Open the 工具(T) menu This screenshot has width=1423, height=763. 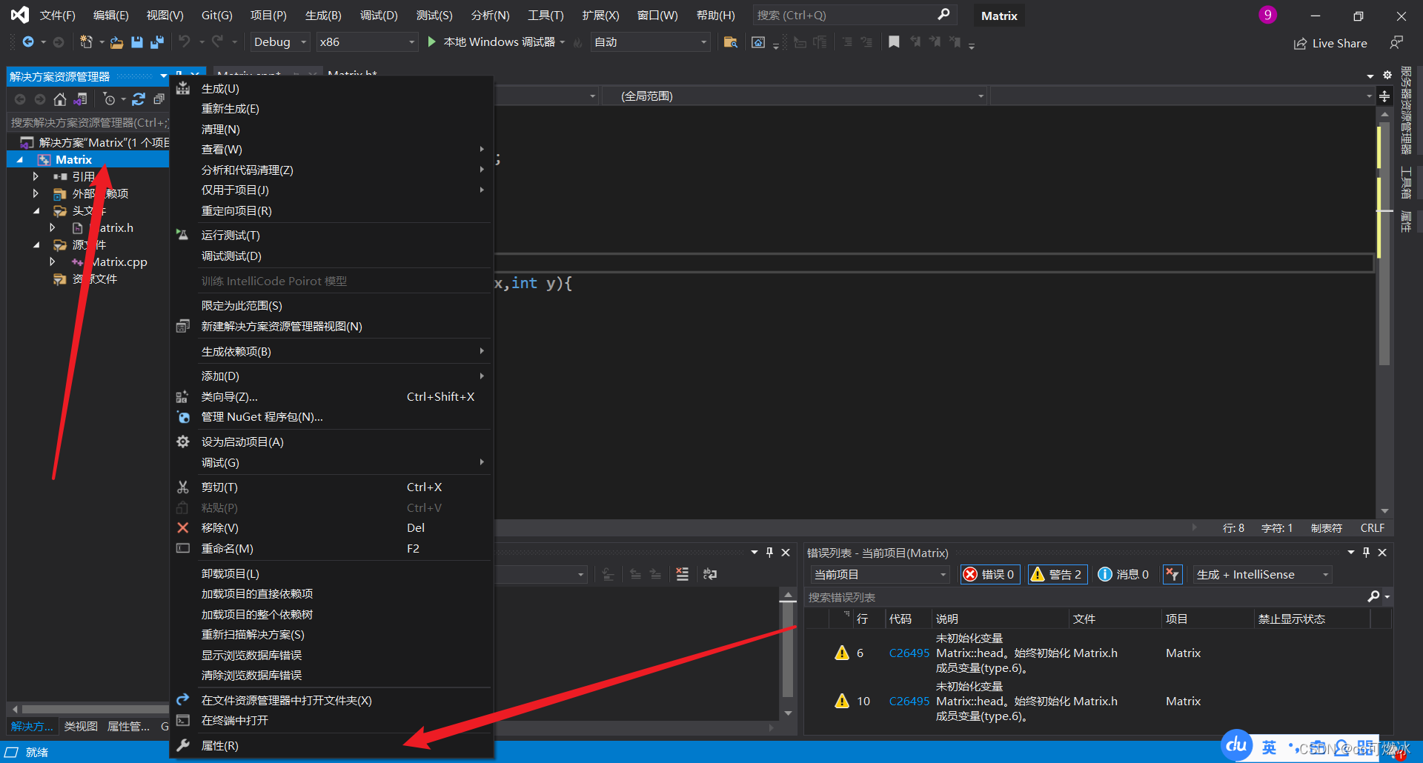pyautogui.click(x=545, y=16)
